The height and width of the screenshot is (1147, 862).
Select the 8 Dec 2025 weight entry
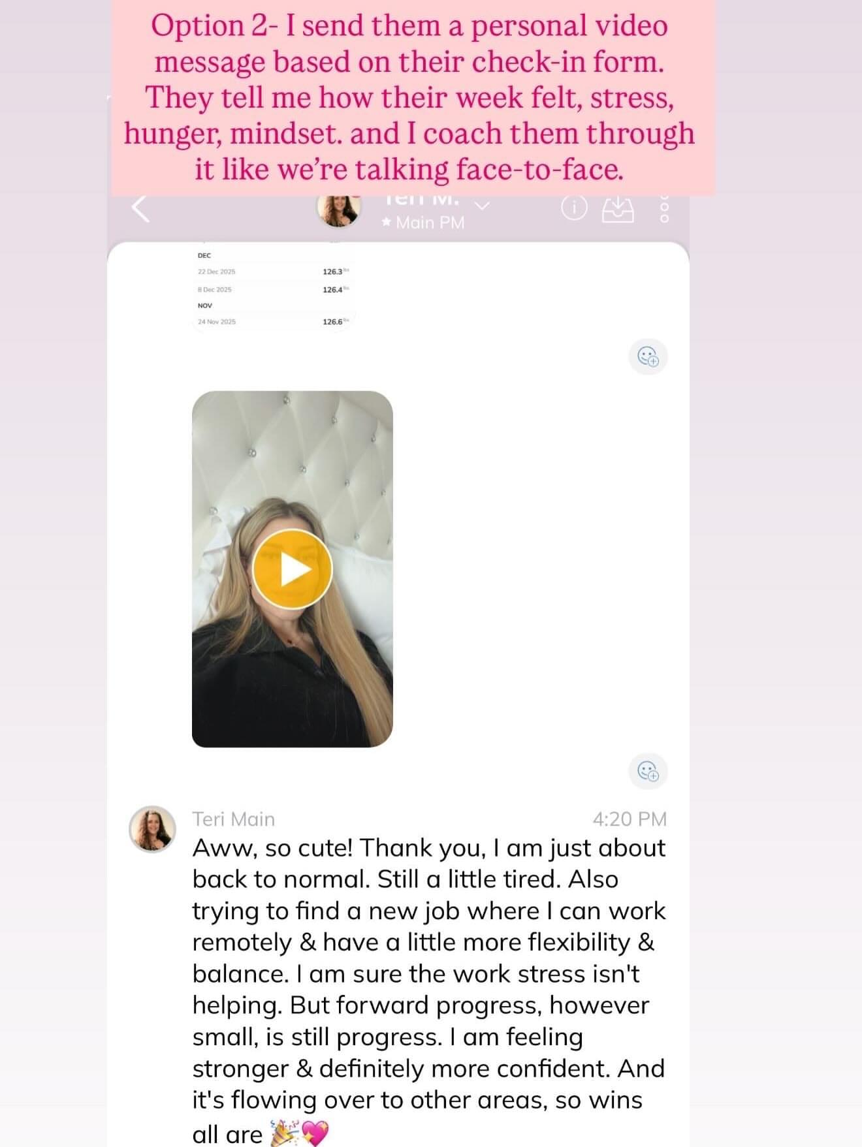pyautogui.click(x=273, y=289)
